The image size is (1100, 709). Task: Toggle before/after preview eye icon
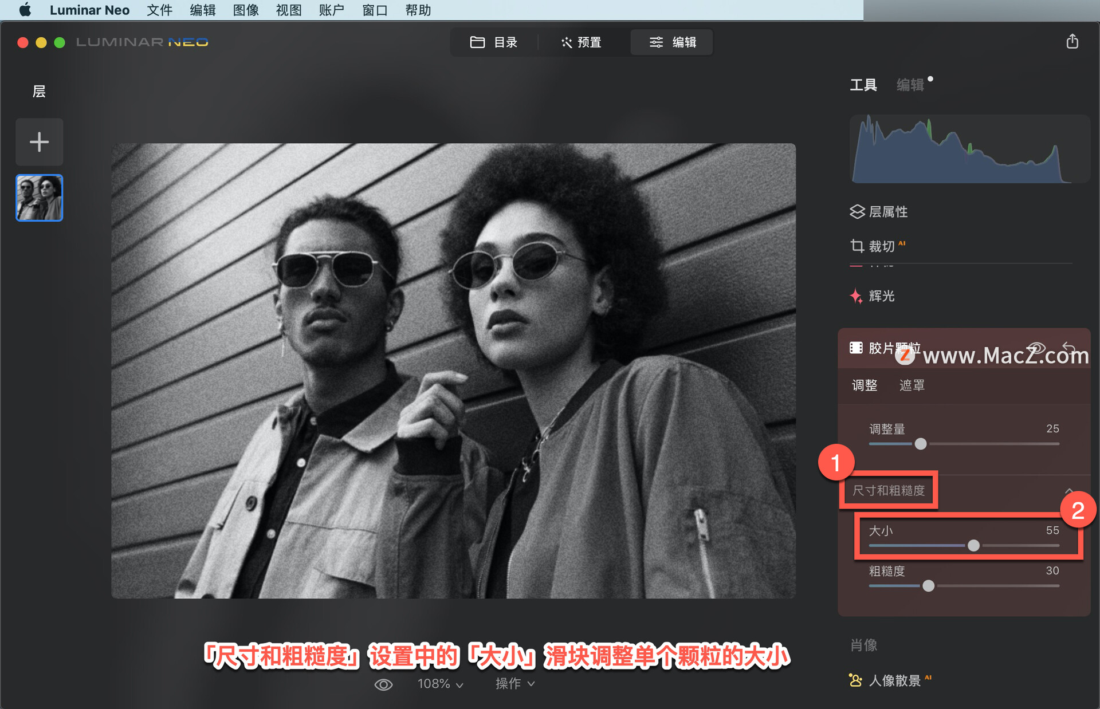[383, 684]
